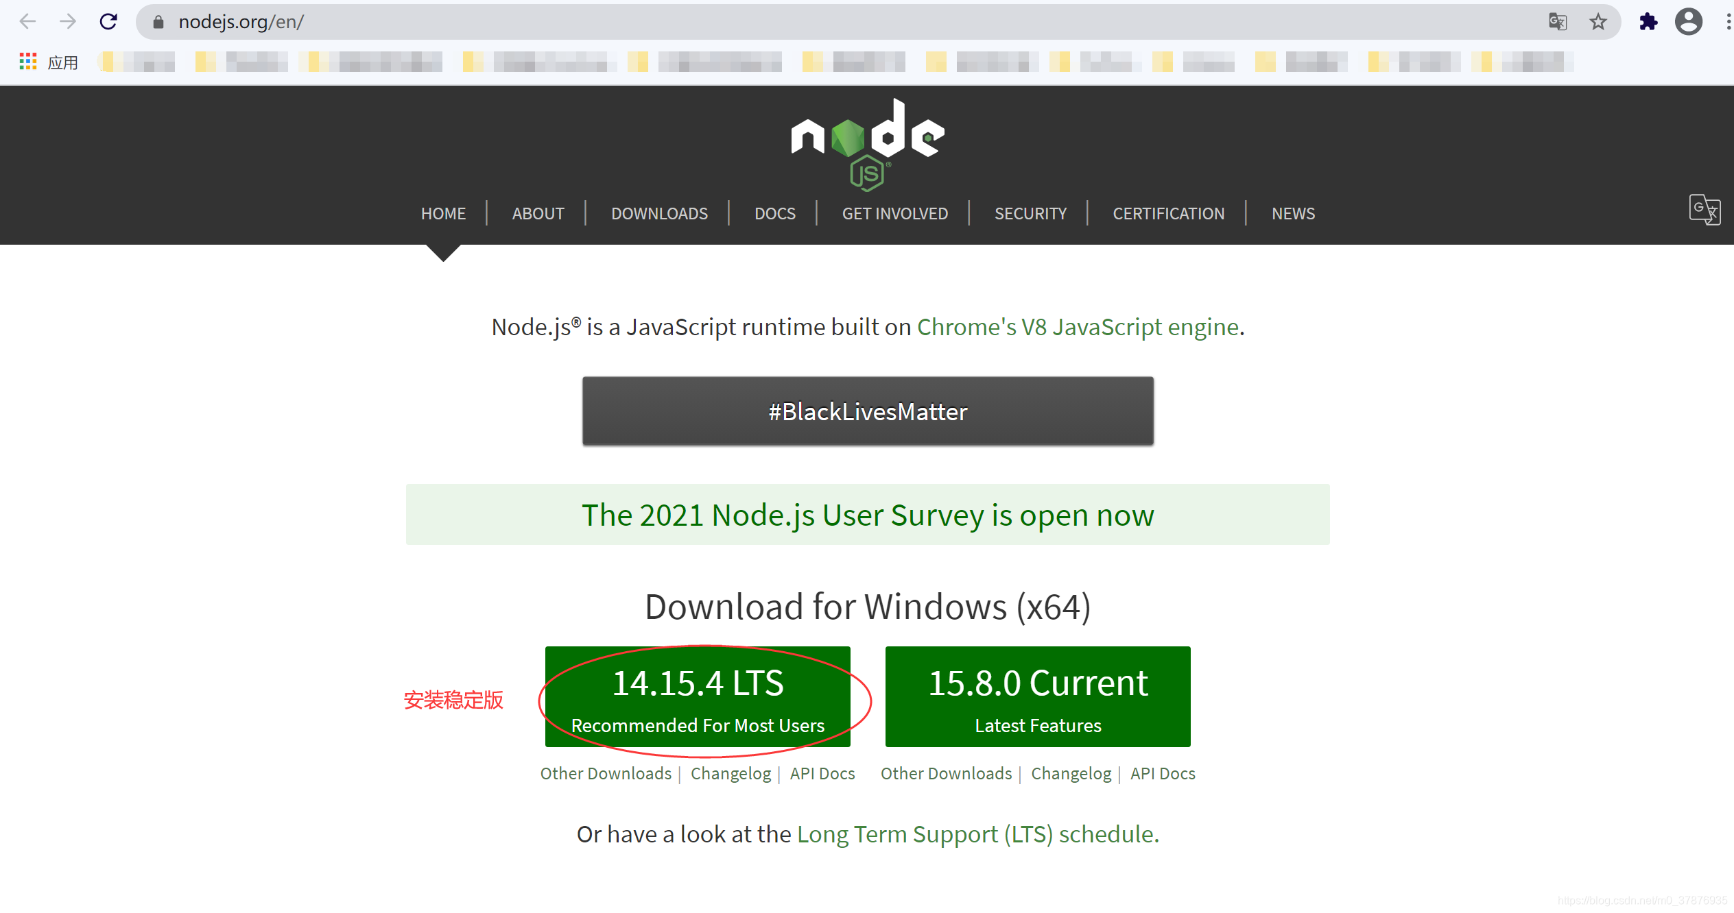This screenshot has height=913, width=1734.
Task: Open Other Downloads under LTS
Action: (606, 774)
